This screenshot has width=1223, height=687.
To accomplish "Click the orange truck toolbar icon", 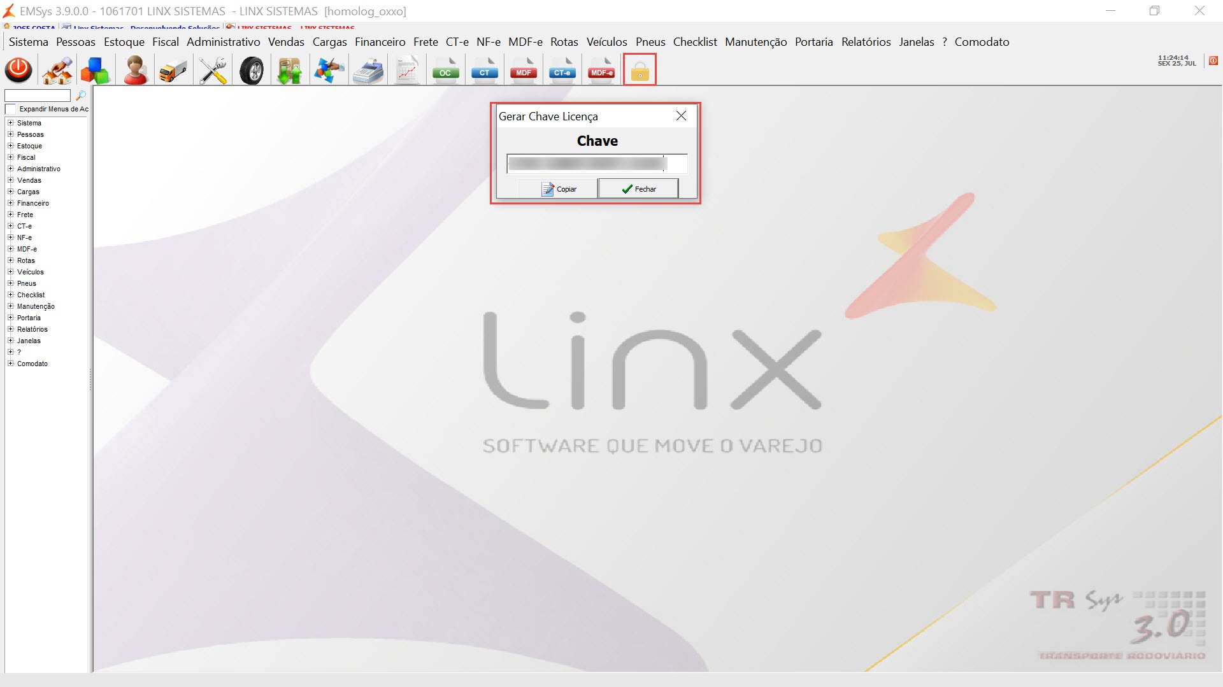I will [173, 70].
